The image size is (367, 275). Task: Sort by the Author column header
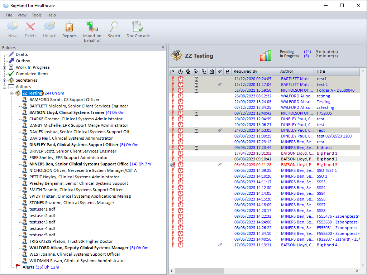(296, 71)
